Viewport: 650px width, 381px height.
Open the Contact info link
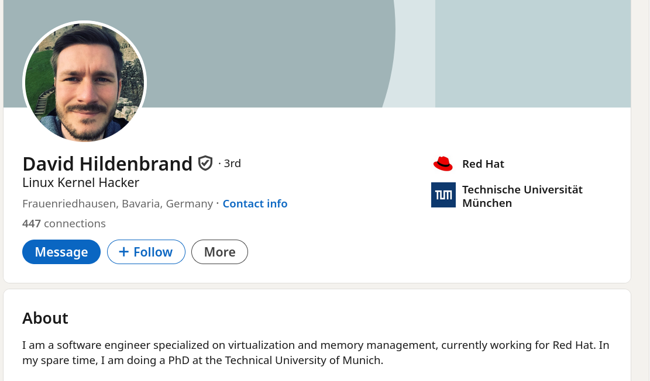pos(255,204)
